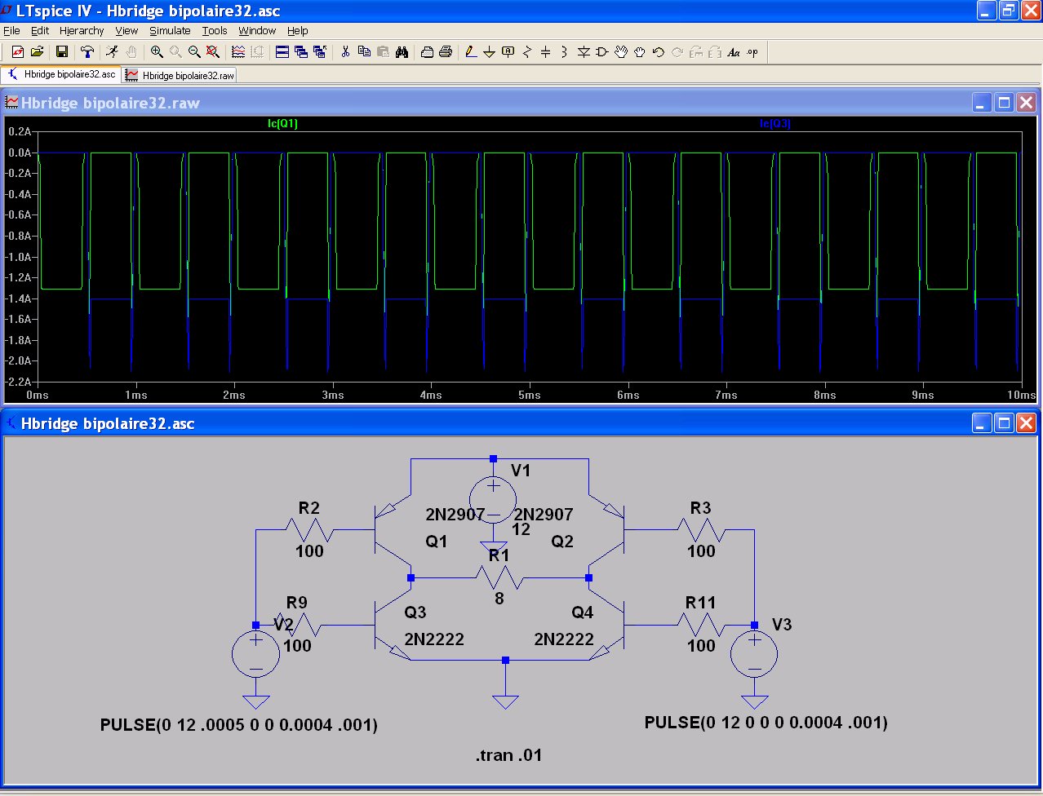Click the Zoom In magnifier icon
Image resolution: width=1043 pixels, height=796 pixels.
pos(157,52)
